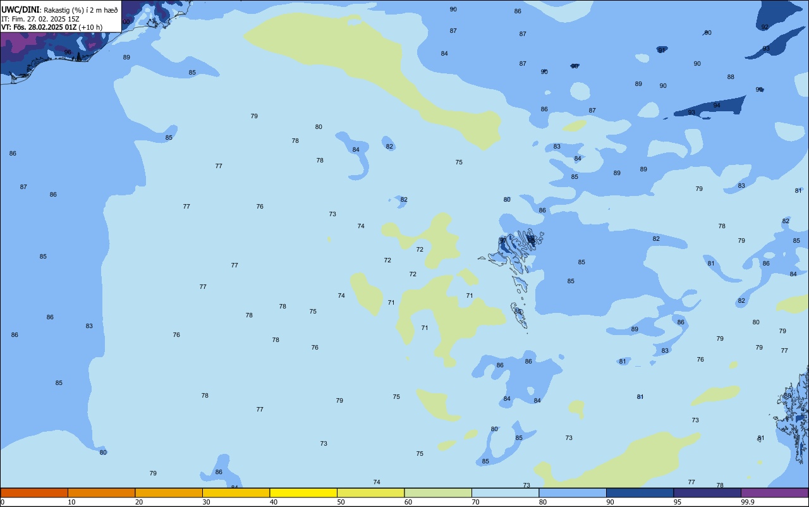The width and height of the screenshot is (809, 507).
Task: Click the '50' tick label on the color scale
Action: [x=341, y=502]
